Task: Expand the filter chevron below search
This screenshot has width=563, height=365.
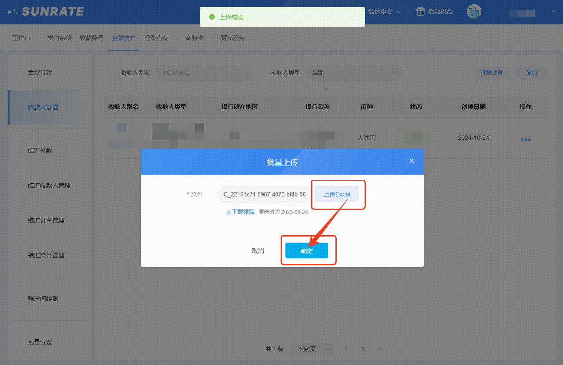Action: point(325,89)
